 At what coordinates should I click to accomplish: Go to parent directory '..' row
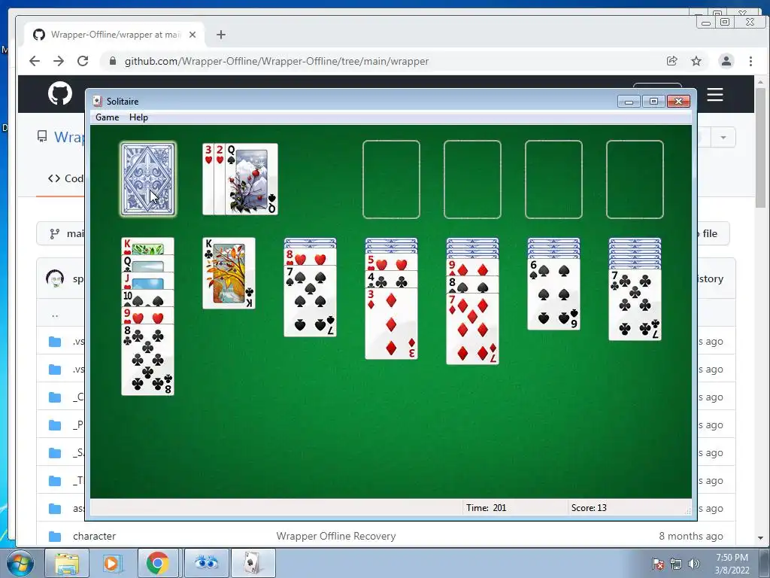[x=55, y=314]
